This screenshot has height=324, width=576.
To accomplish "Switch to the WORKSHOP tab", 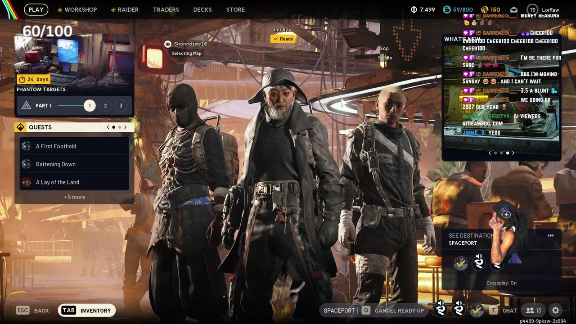I will pyautogui.click(x=81, y=9).
